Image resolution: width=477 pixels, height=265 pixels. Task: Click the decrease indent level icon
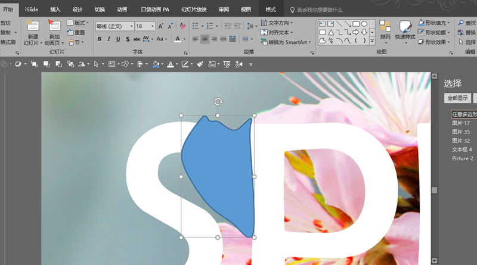[x=228, y=26]
